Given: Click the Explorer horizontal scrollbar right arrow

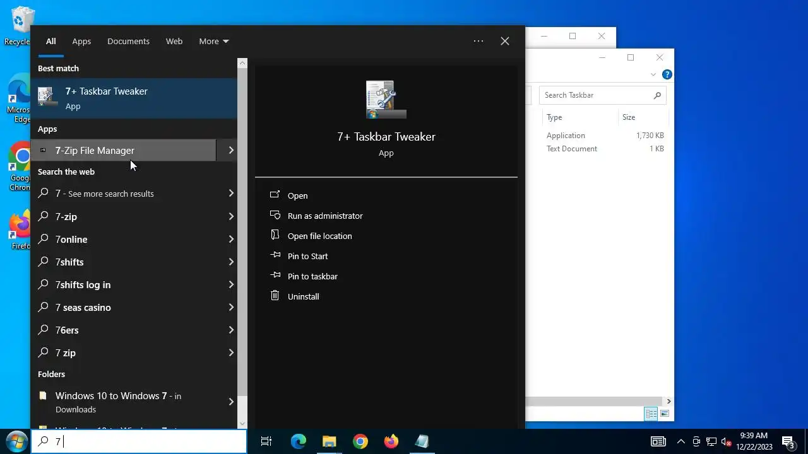Looking at the screenshot, I should point(668,401).
